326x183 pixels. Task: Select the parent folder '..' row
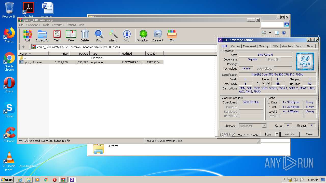[91, 58]
